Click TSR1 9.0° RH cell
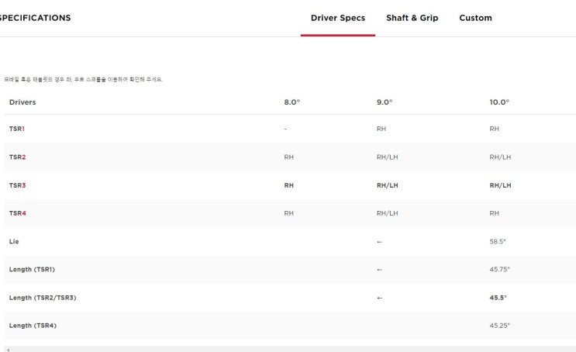This screenshot has height=352, width=576. (381, 129)
